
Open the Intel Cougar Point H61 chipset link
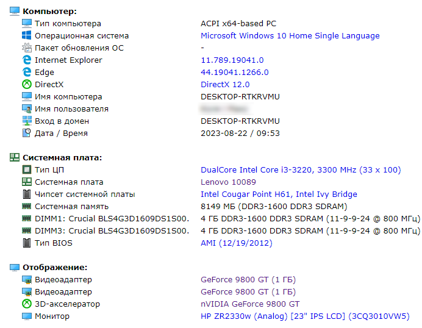[279, 194]
